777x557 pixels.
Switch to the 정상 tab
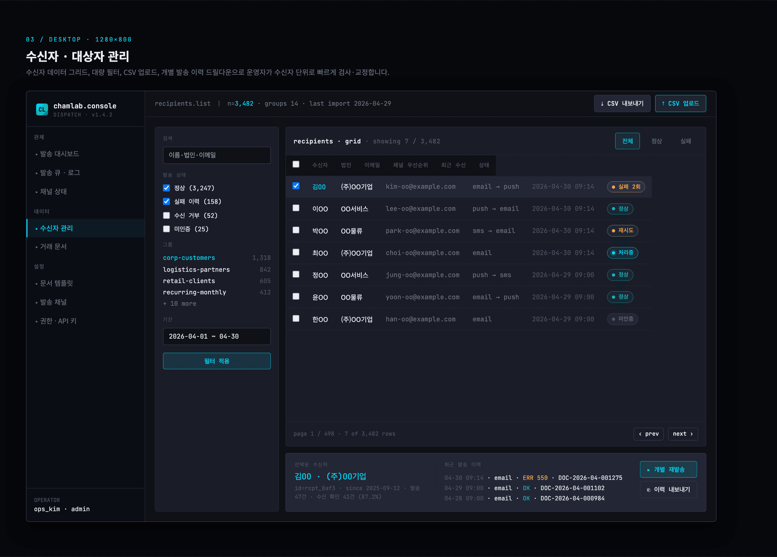pos(656,141)
